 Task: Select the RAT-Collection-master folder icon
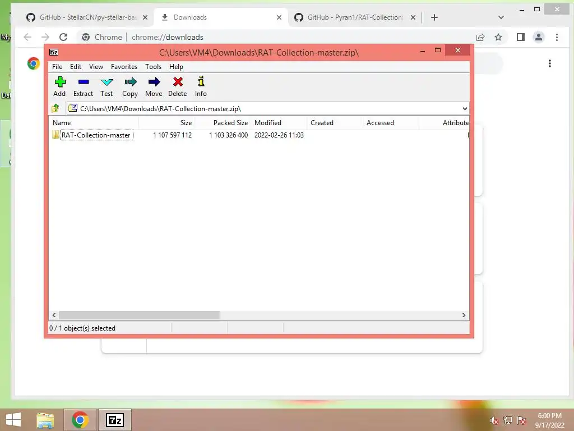(55, 135)
